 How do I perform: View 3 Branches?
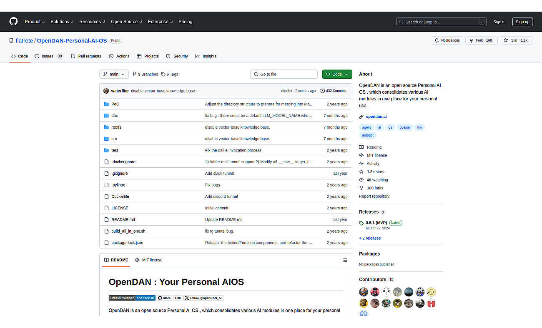pyautogui.click(x=145, y=74)
